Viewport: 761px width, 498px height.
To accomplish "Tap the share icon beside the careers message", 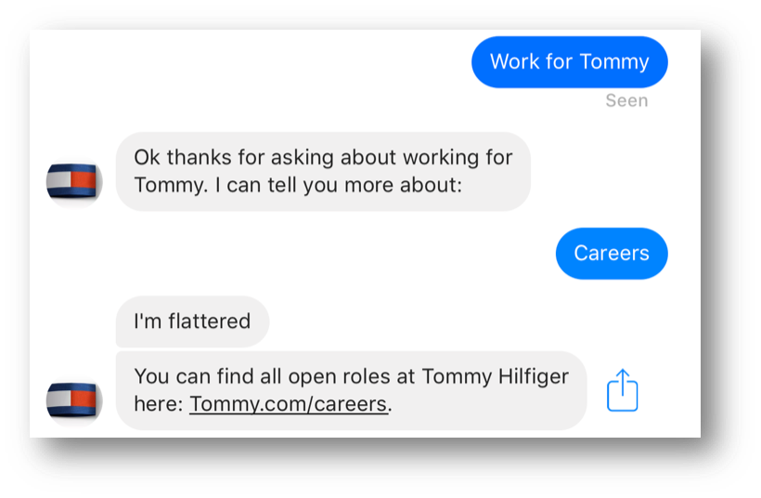I will pyautogui.click(x=622, y=390).
